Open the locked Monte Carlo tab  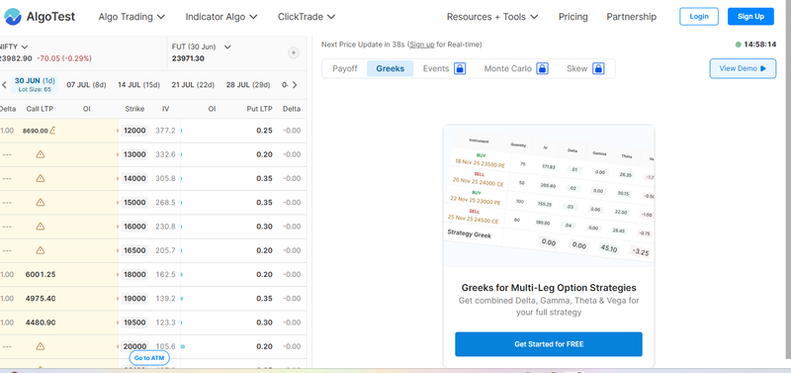(x=516, y=68)
